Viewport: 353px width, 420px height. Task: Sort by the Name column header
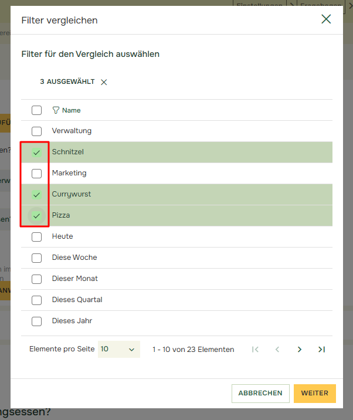(72, 110)
